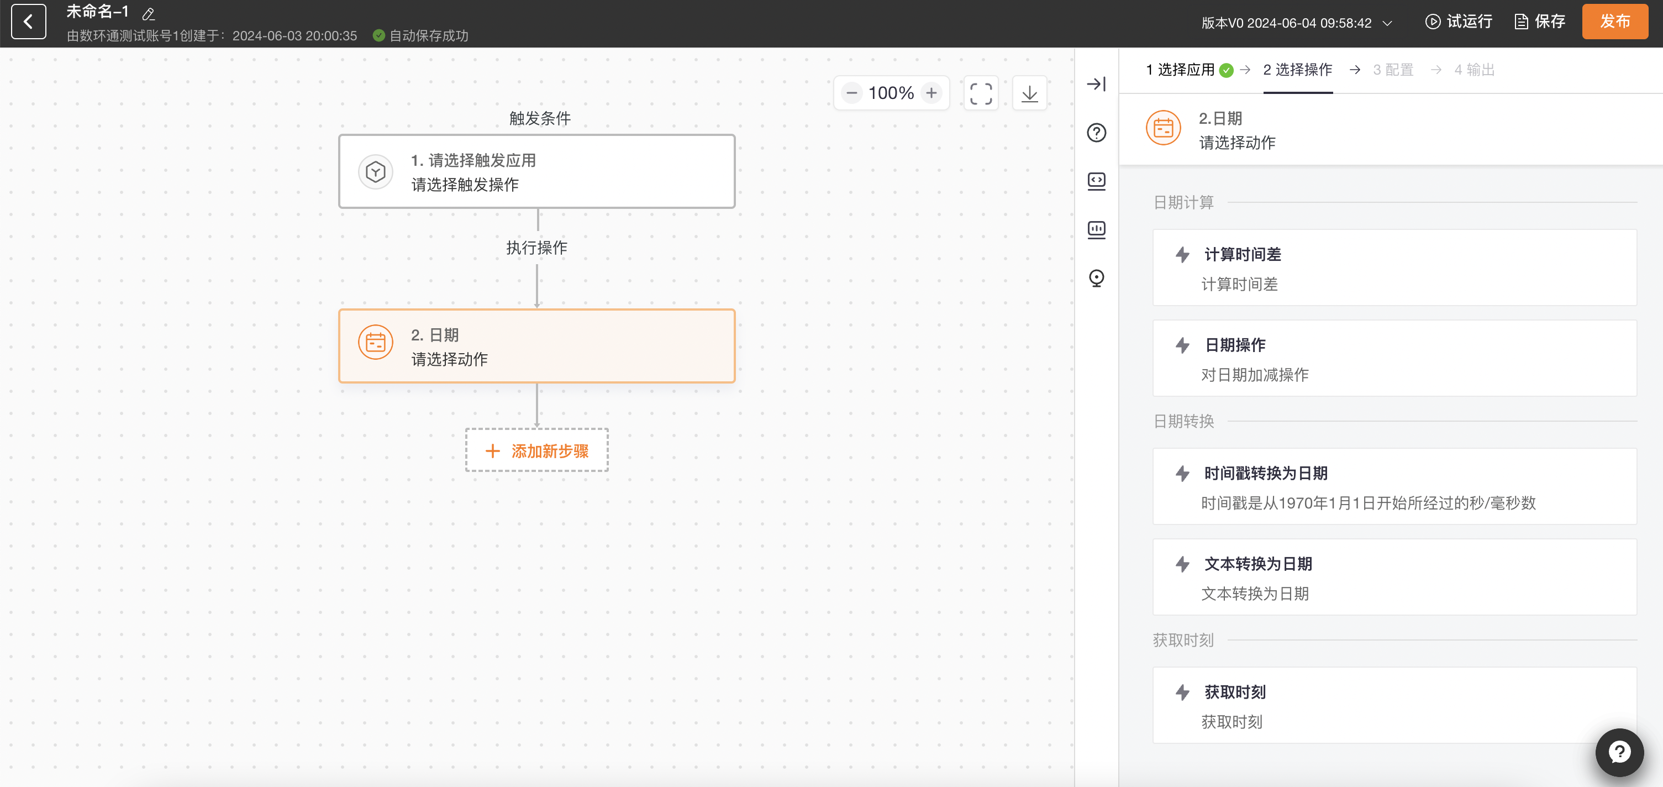Viewport: 1663px width, 787px height.
Task: Choose the 计算时间差 action
Action: (1394, 267)
